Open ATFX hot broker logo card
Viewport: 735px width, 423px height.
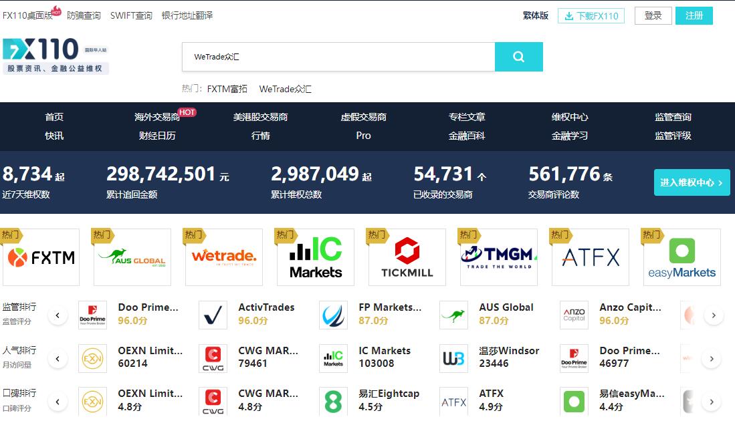coord(590,257)
